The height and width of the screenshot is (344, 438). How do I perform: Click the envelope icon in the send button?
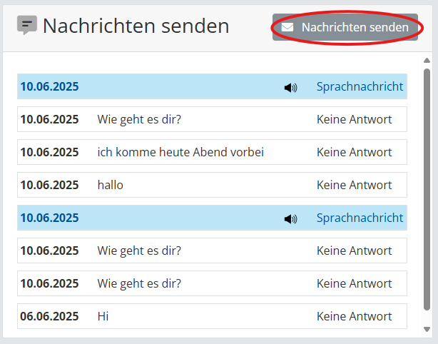[287, 28]
